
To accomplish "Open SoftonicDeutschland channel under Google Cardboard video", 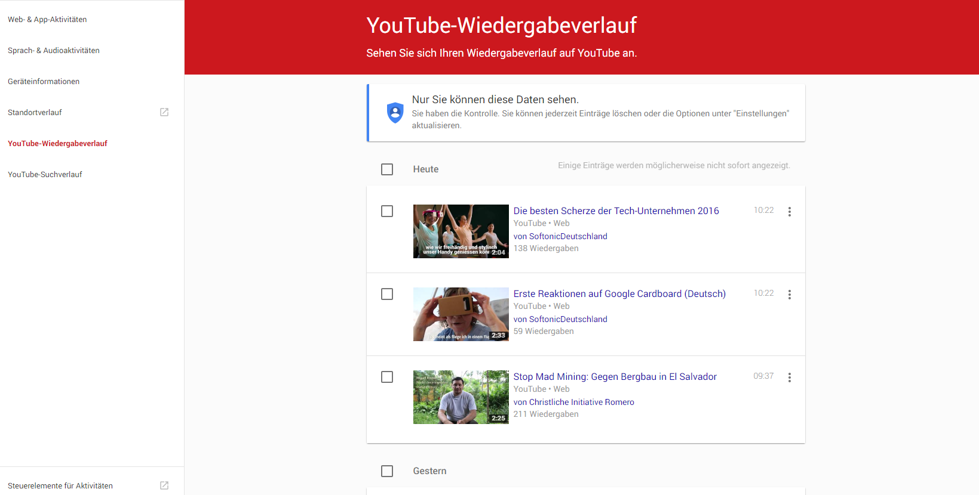I will [x=567, y=319].
